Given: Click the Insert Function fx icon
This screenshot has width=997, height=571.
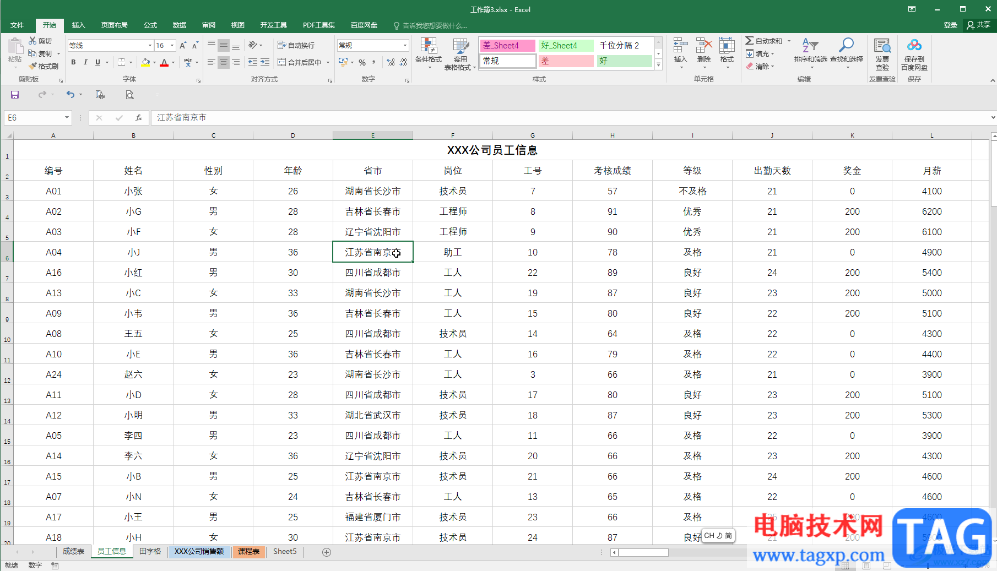Looking at the screenshot, I should [139, 118].
